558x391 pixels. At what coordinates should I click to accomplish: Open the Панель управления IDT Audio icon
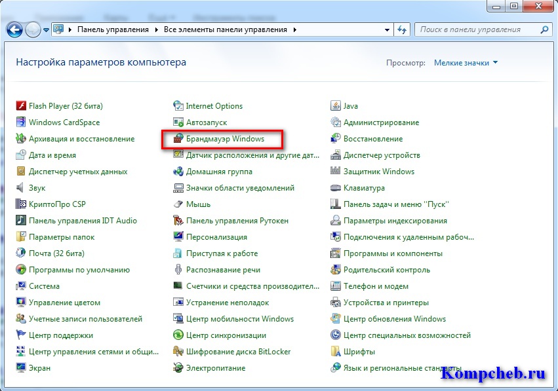tap(21, 220)
